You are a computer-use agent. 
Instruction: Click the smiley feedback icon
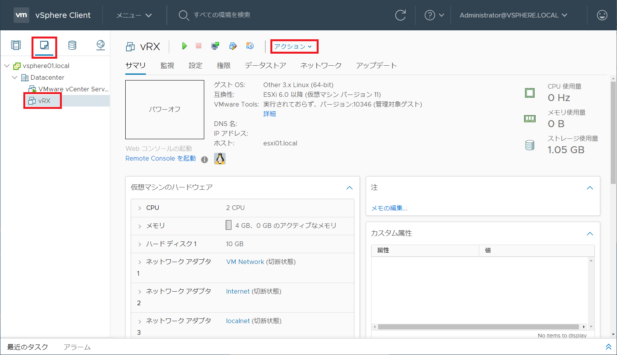coord(602,15)
